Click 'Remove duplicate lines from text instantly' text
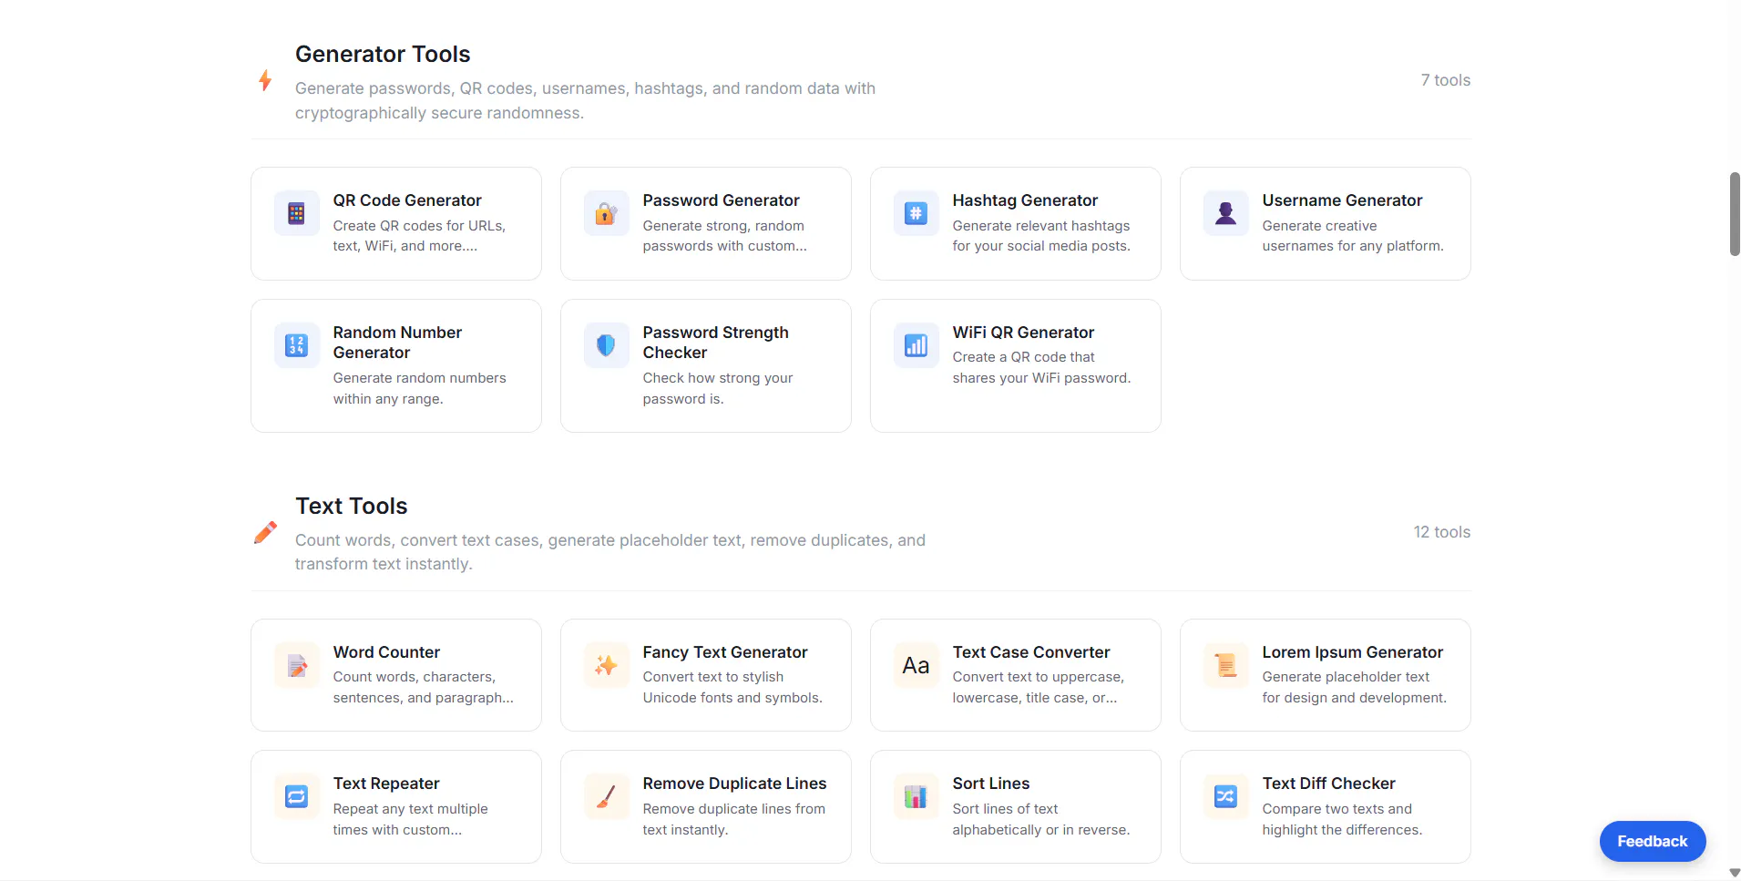 (733, 819)
